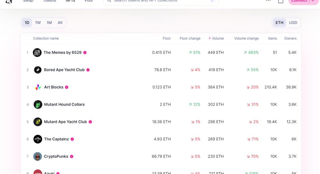Click the 12.3K owners value
Screen dimensions: 320x174
click(291, 122)
